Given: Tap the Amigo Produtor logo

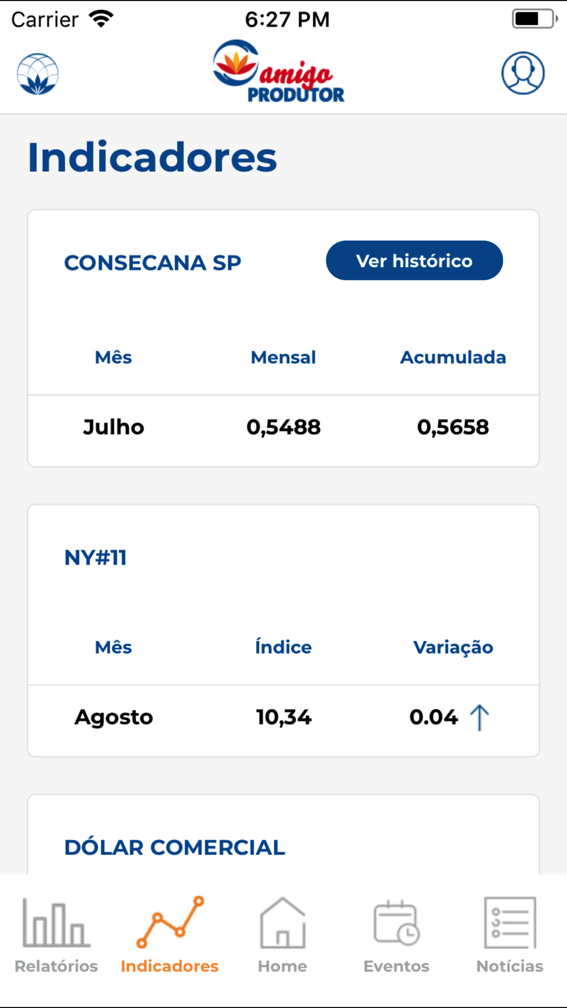Looking at the screenshot, I should click(x=279, y=71).
